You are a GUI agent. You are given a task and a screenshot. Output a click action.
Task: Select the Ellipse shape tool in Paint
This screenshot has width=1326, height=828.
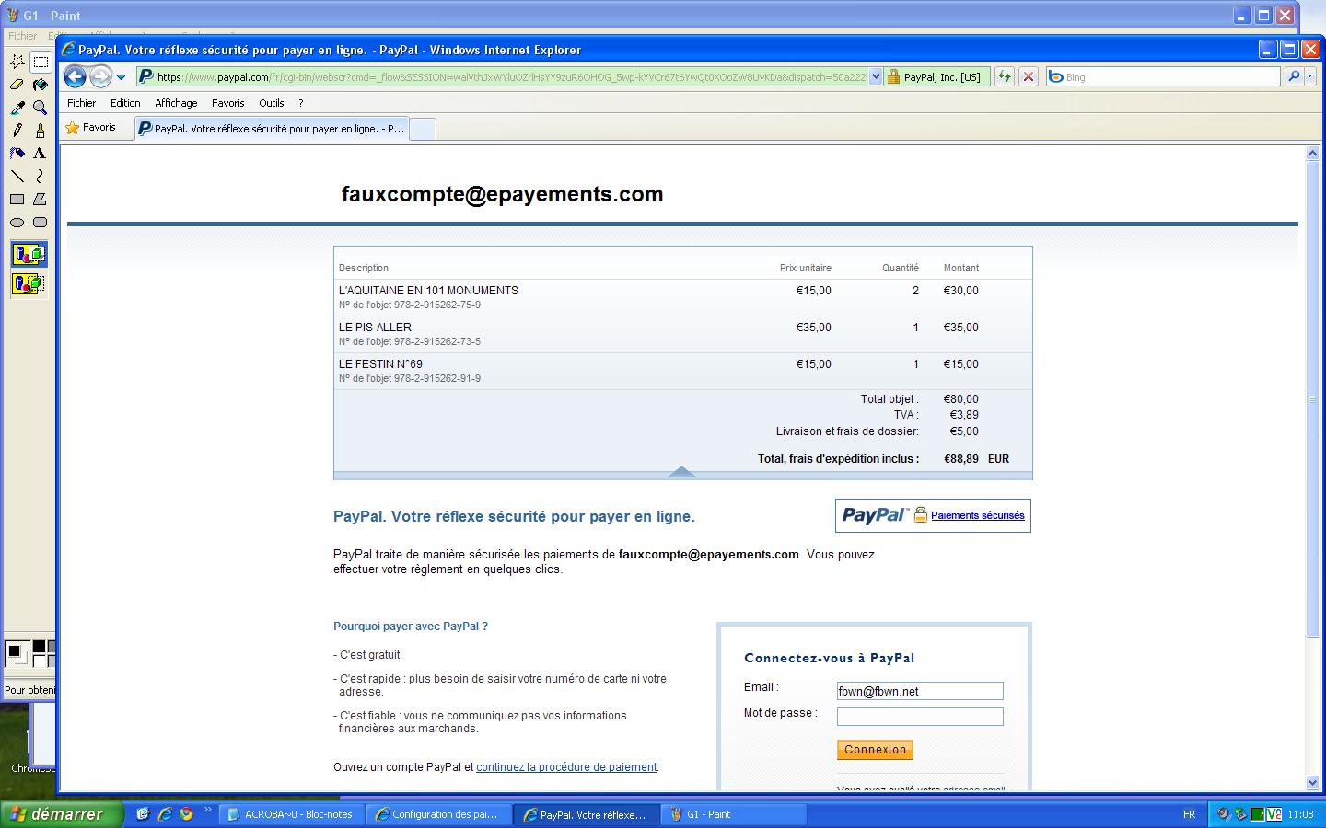pos(17,223)
